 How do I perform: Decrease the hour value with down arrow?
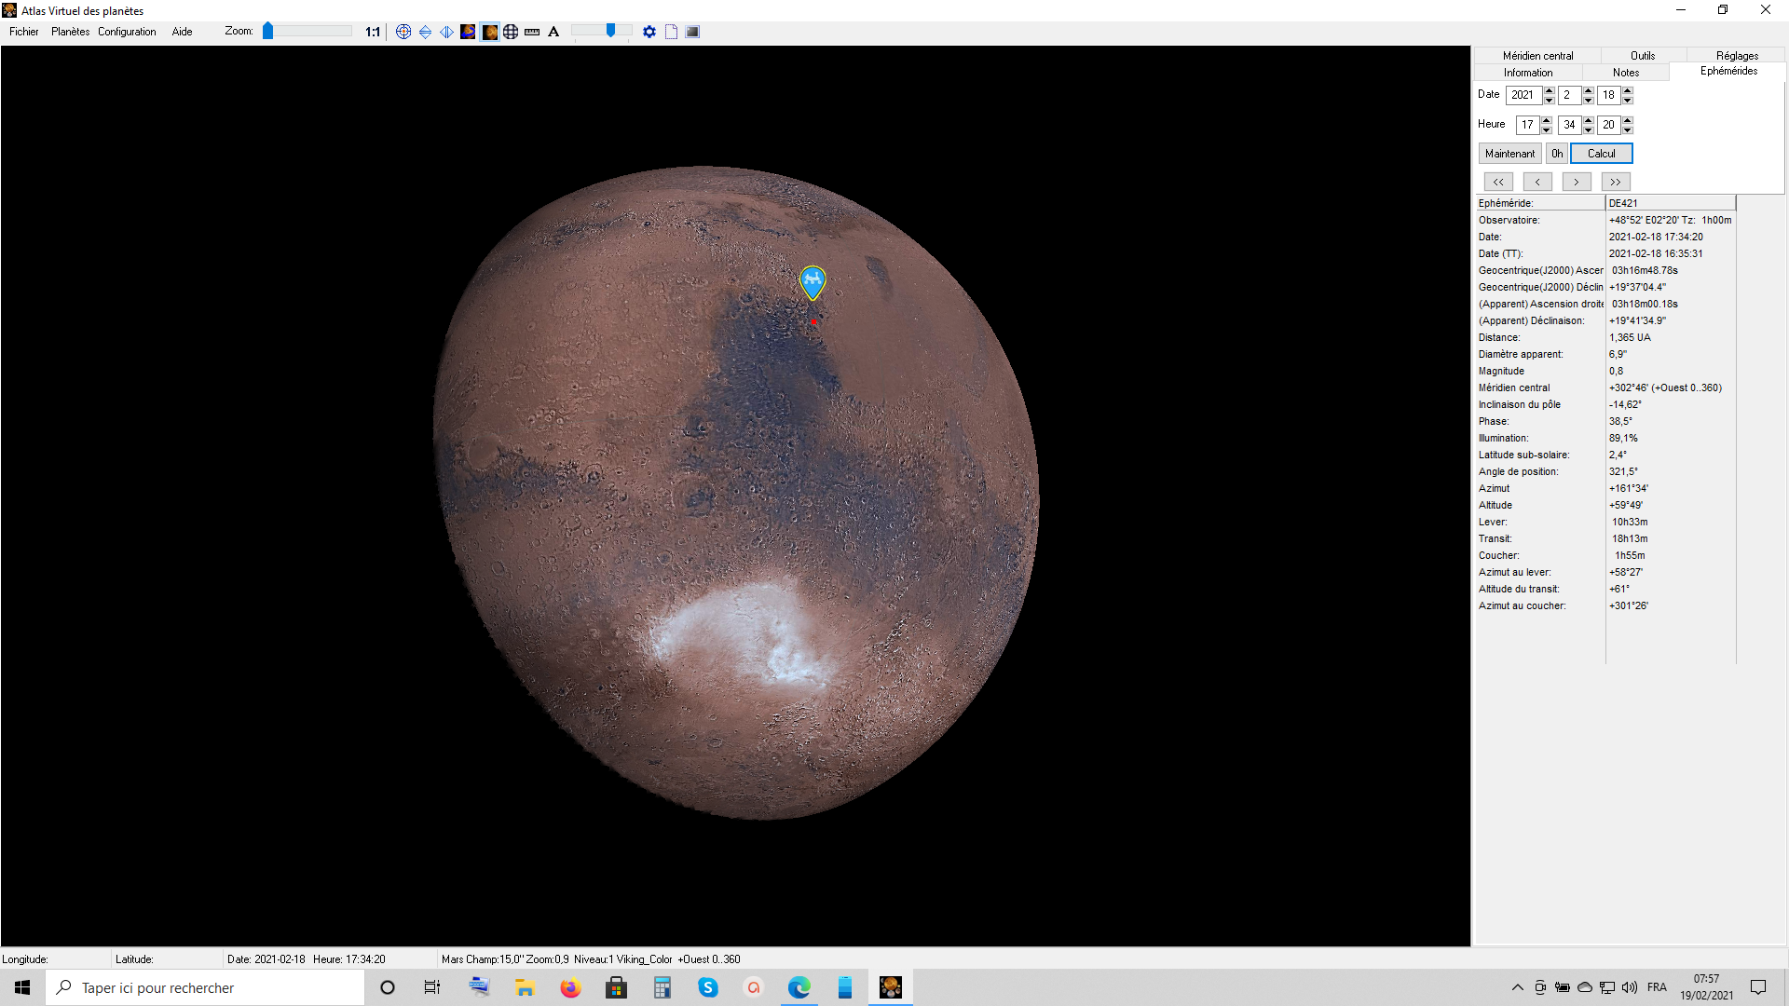(x=1547, y=129)
